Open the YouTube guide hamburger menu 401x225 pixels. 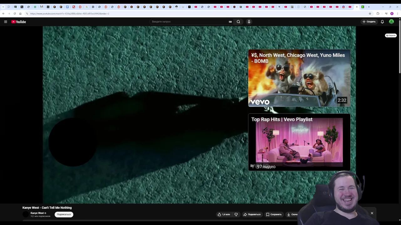6,22
